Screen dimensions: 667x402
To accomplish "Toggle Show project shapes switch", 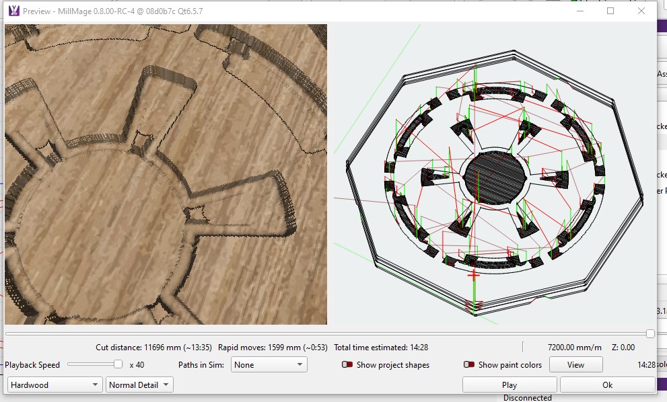I will pyautogui.click(x=347, y=364).
